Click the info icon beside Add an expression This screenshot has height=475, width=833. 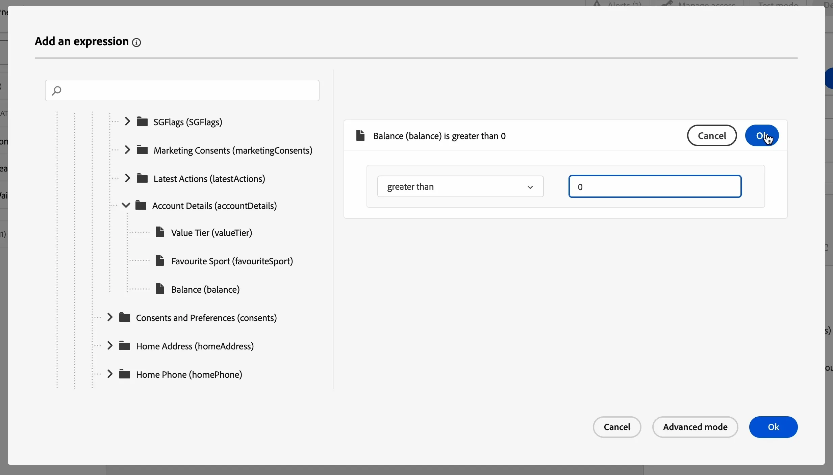136,43
